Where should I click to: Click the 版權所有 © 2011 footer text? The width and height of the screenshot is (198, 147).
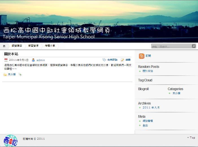[x=34, y=139]
